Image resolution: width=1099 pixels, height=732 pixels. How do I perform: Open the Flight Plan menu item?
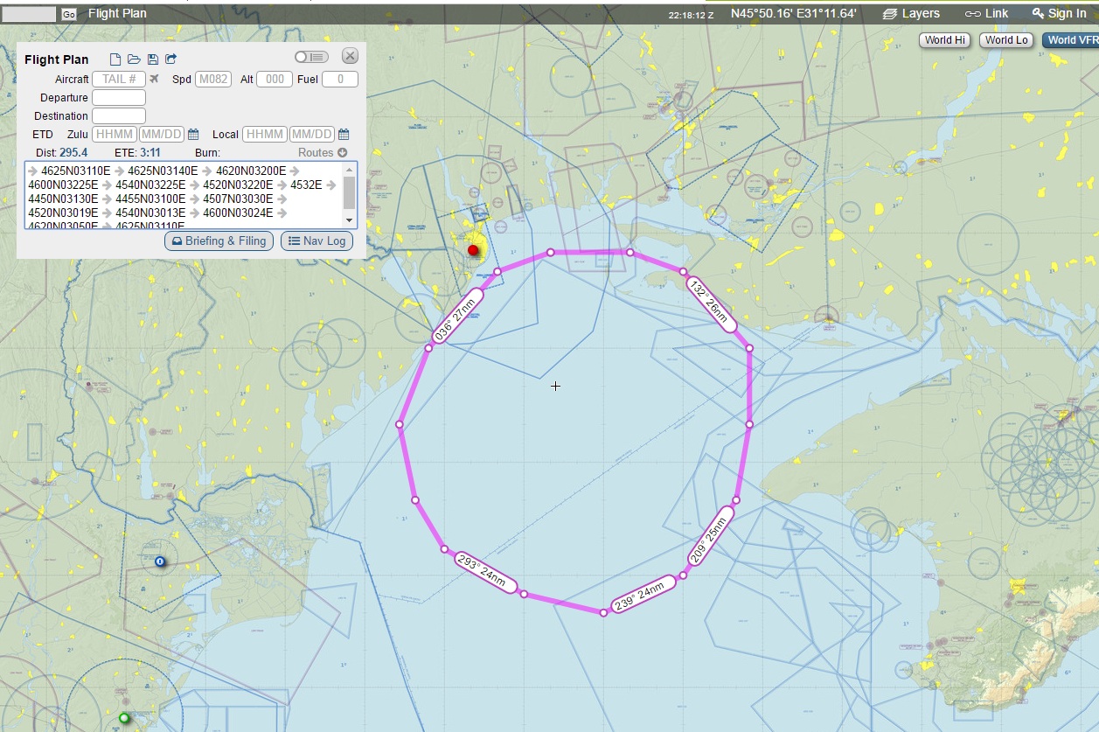[117, 13]
